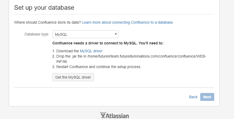Click the 'INF/lib' continuation line
This screenshot has width=234, height=119.
(x=62, y=61)
